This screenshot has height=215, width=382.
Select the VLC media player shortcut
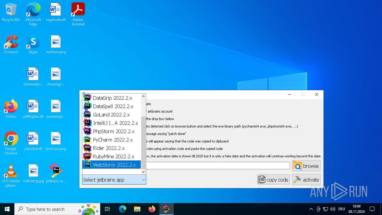[11, 175]
